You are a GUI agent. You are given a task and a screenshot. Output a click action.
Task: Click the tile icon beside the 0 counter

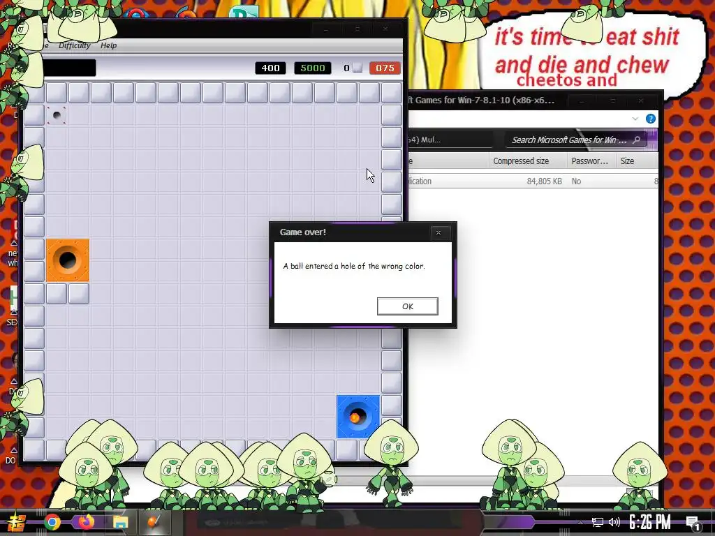(357, 68)
